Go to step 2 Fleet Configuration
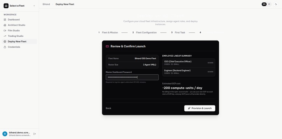282x139 pixels. tap(144, 32)
